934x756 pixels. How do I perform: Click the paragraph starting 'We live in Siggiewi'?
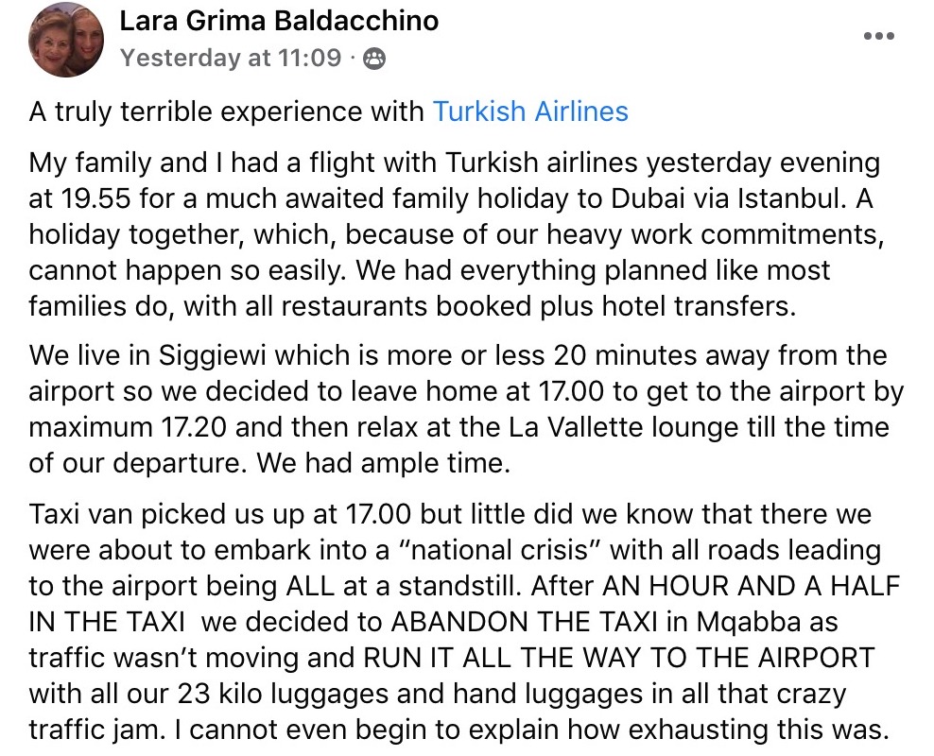coord(466,409)
